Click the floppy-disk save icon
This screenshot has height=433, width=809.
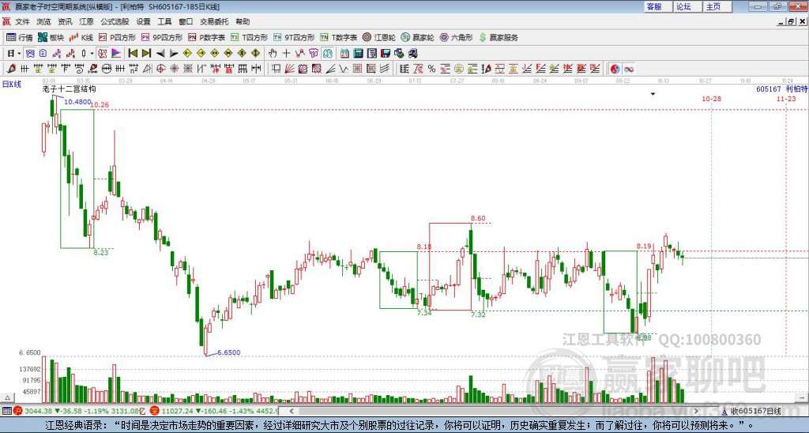coord(386,53)
